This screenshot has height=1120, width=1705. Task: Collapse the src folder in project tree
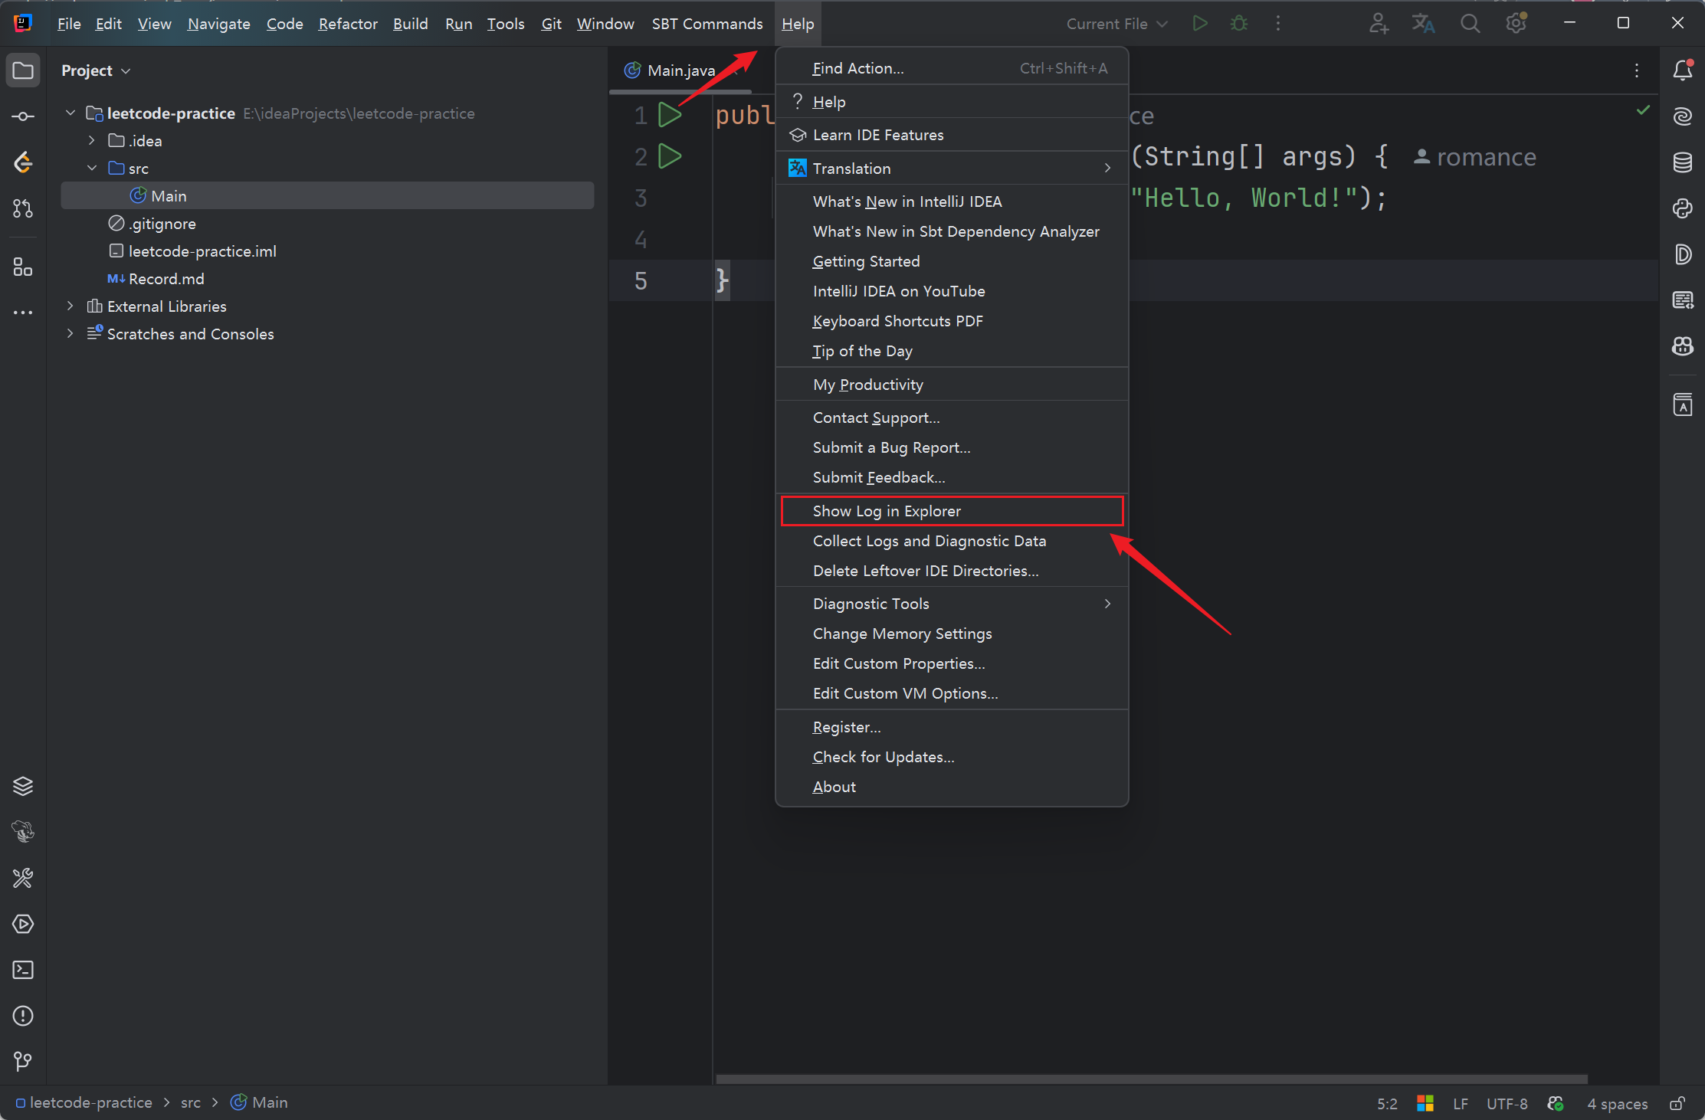click(x=92, y=168)
